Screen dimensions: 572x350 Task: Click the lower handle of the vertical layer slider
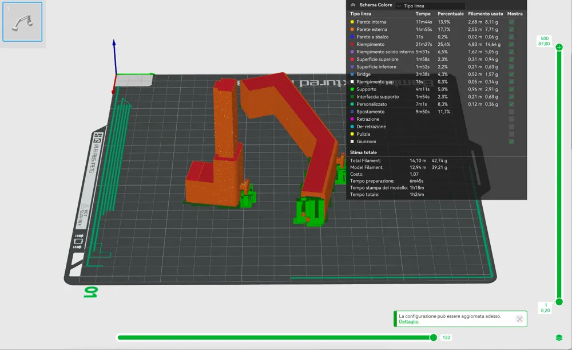pyautogui.click(x=559, y=302)
